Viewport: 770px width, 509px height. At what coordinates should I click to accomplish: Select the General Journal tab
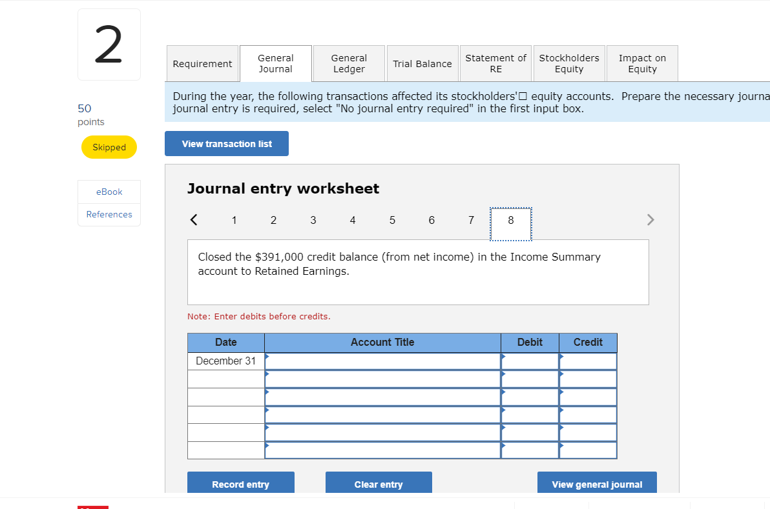pyautogui.click(x=275, y=63)
